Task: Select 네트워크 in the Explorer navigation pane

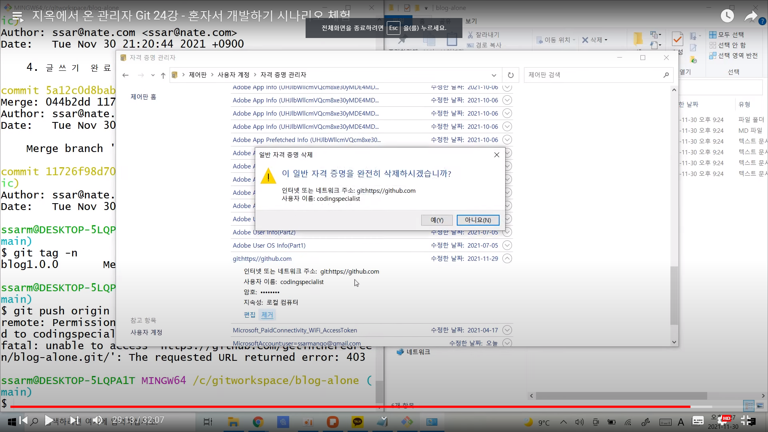Action: (x=418, y=352)
